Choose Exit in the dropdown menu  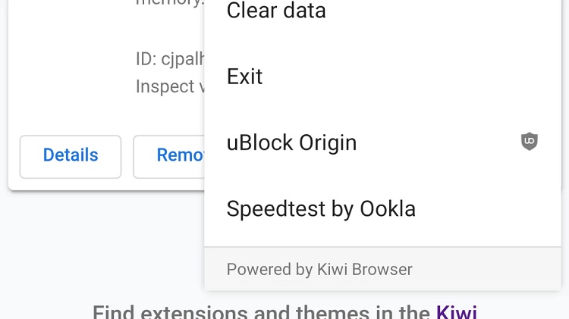pyautogui.click(x=383, y=77)
